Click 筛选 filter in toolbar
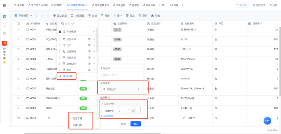Screen dimensions: 281x134 tap(105, 16)
